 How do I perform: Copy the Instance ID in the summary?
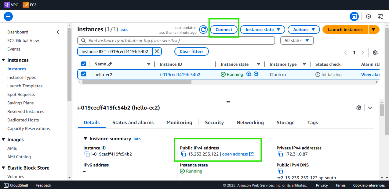[87, 154]
